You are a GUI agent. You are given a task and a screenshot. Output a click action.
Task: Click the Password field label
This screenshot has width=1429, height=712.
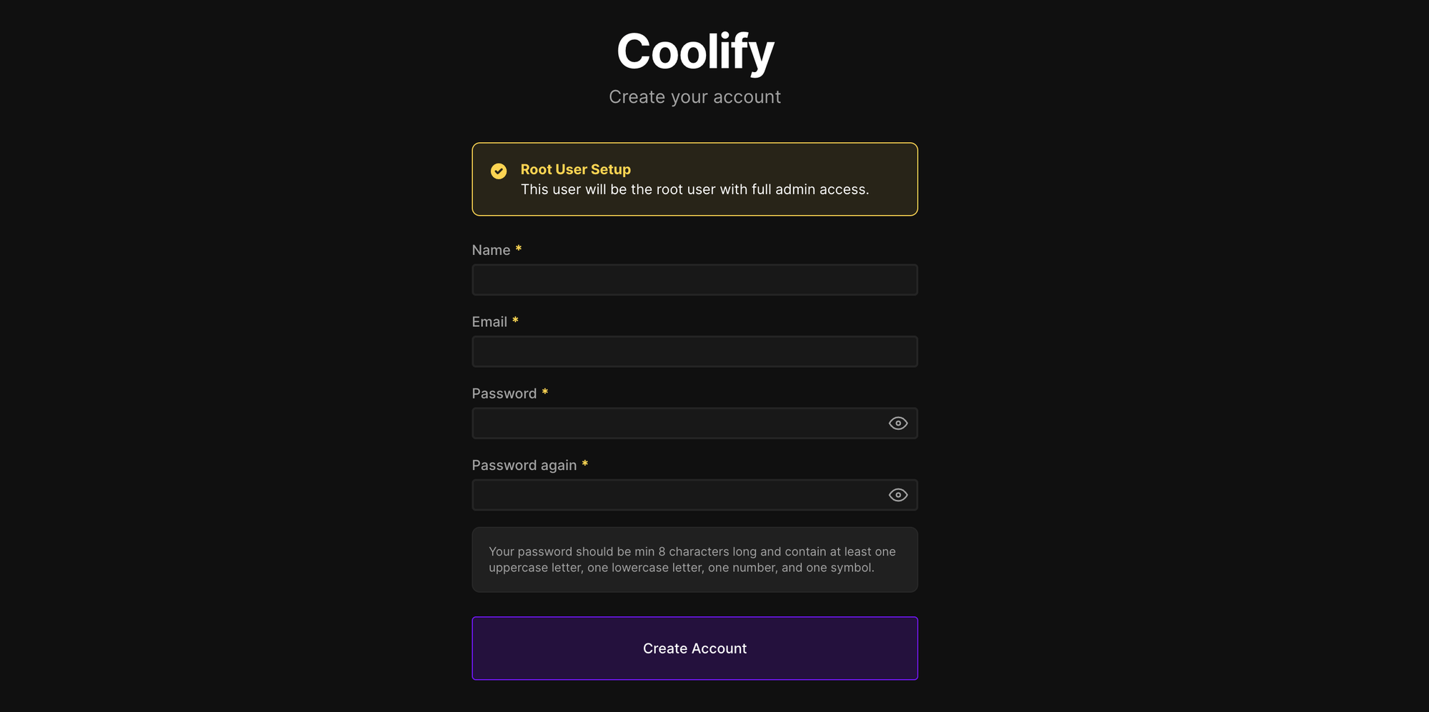pos(504,393)
